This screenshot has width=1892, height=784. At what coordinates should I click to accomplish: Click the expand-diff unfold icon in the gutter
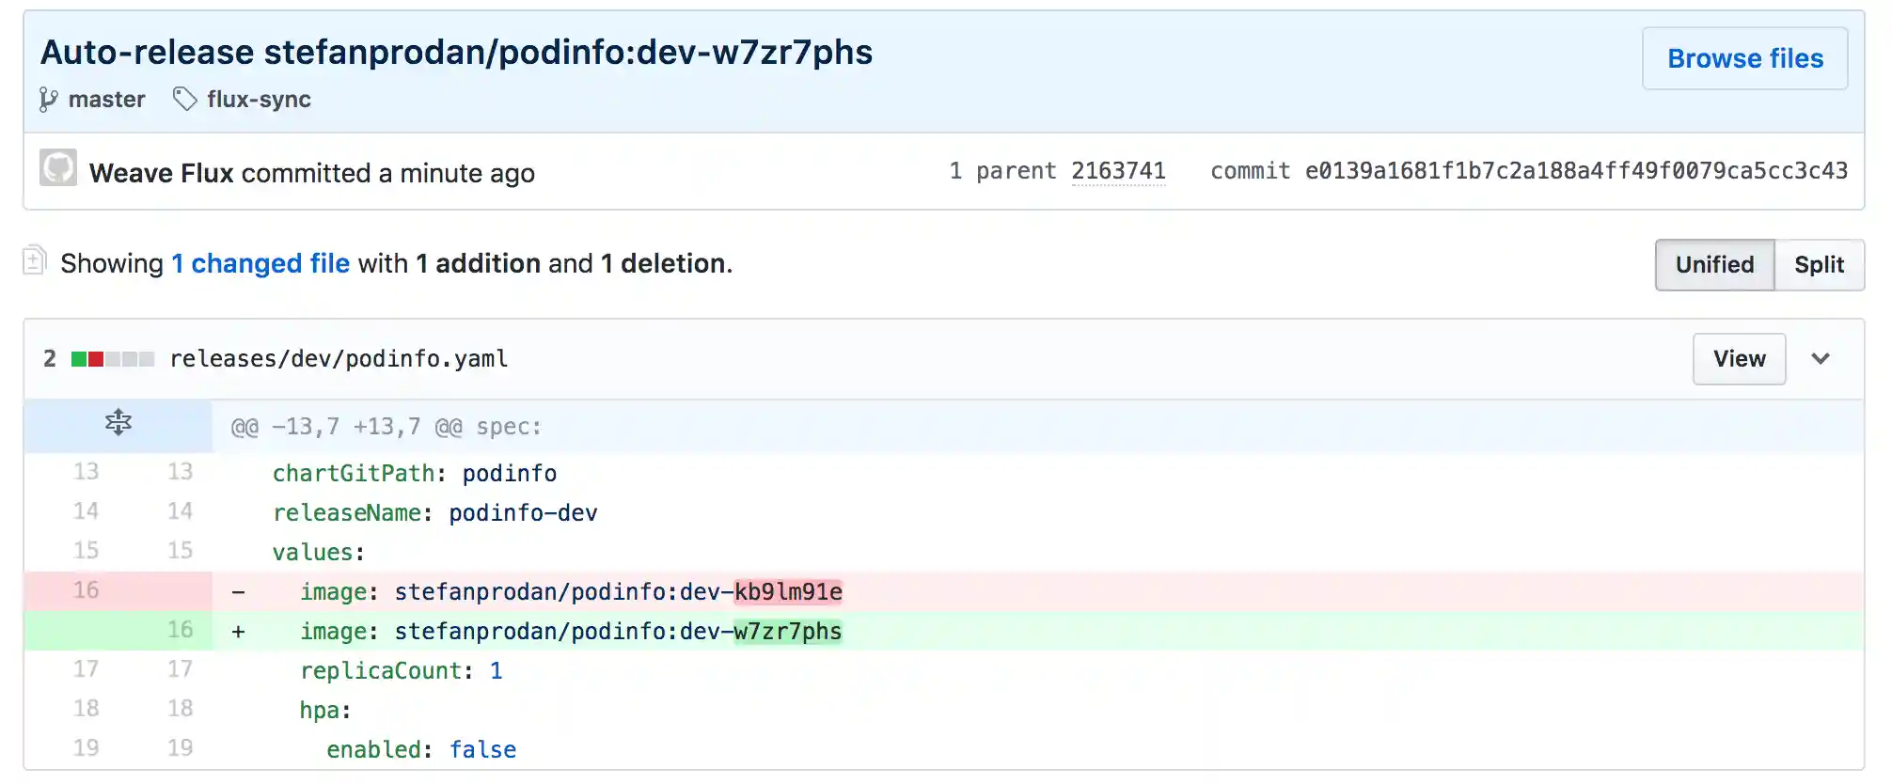pos(118,423)
